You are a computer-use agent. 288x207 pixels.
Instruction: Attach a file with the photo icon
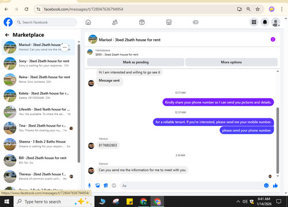[97, 186]
